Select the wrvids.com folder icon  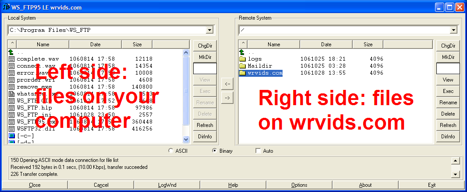point(243,73)
